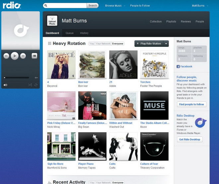Open Muse album cover
This screenshot has width=219, height=184.
154,106
